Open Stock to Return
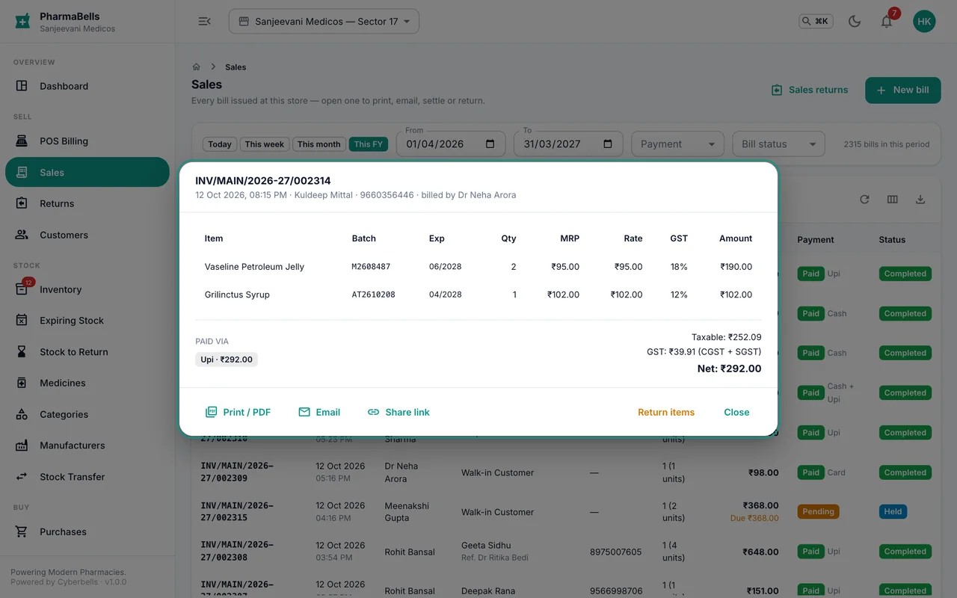The height and width of the screenshot is (598, 957). pyautogui.click(x=87, y=352)
